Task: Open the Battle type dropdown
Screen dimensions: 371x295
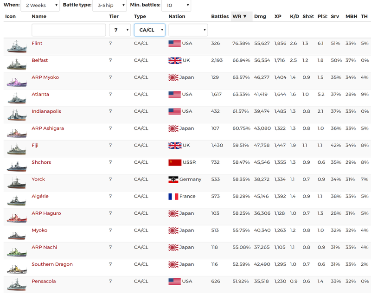Action: tap(109, 6)
